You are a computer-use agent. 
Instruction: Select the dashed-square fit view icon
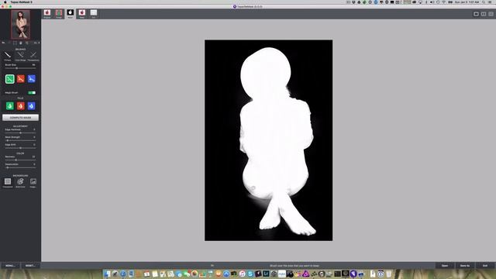click(15, 43)
